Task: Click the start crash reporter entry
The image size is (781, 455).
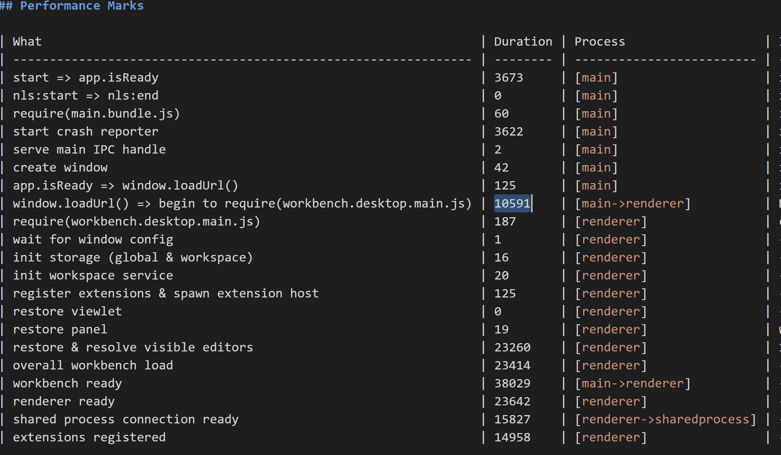Action: pyautogui.click(x=86, y=131)
